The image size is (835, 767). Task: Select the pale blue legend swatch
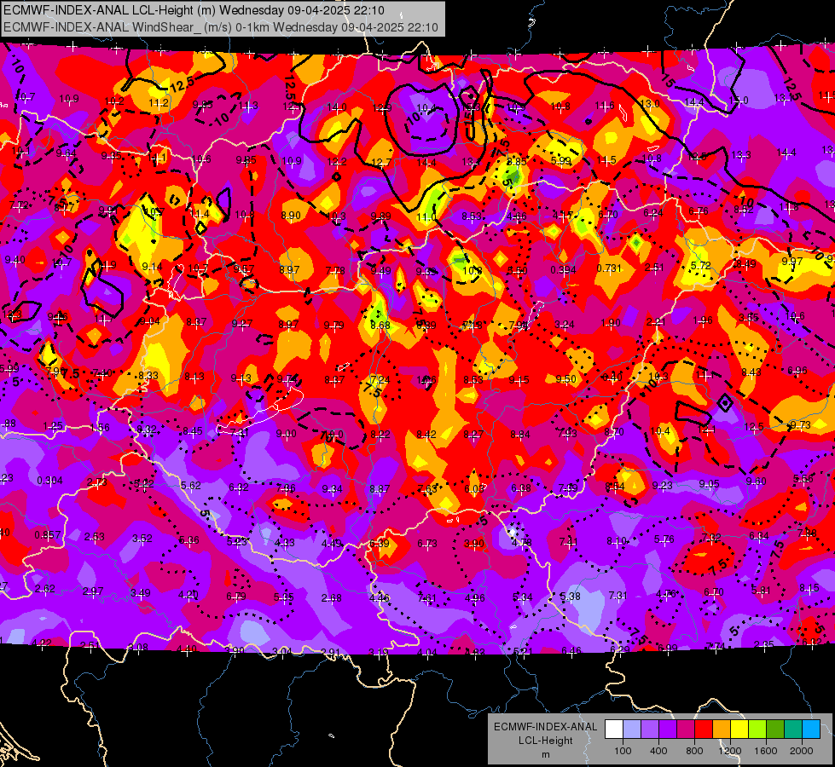(x=632, y=730)
